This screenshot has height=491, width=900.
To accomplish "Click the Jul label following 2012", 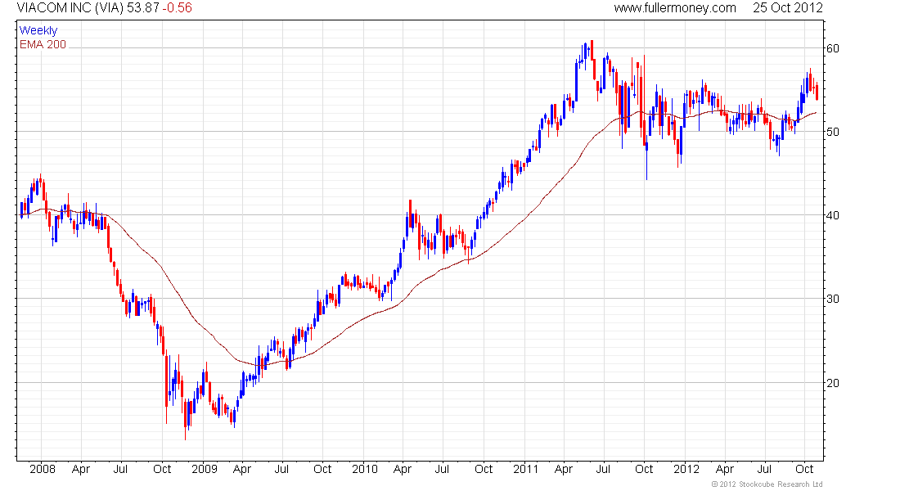I will click(x=764, y=469).
